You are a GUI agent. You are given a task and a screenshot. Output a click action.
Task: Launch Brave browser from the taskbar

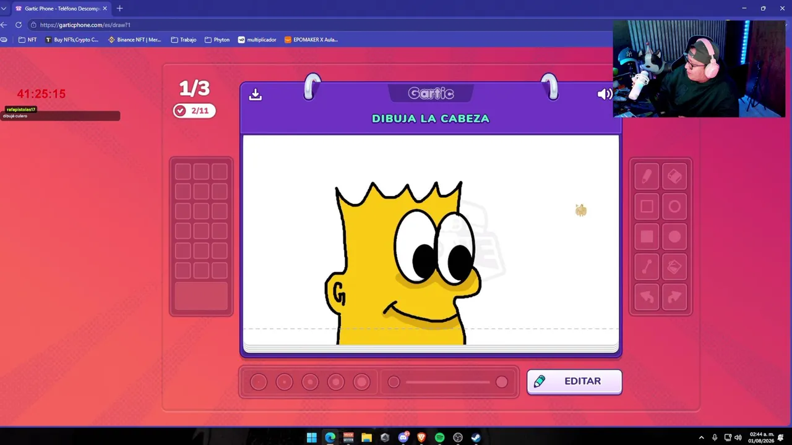(421, 438)
